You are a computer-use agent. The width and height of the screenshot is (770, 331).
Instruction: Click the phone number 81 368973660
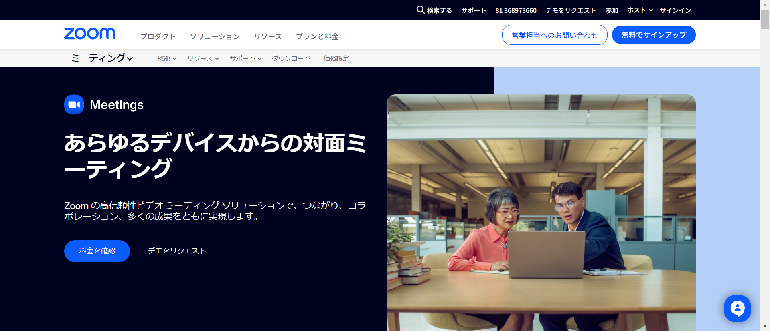(x=516, y=10)
